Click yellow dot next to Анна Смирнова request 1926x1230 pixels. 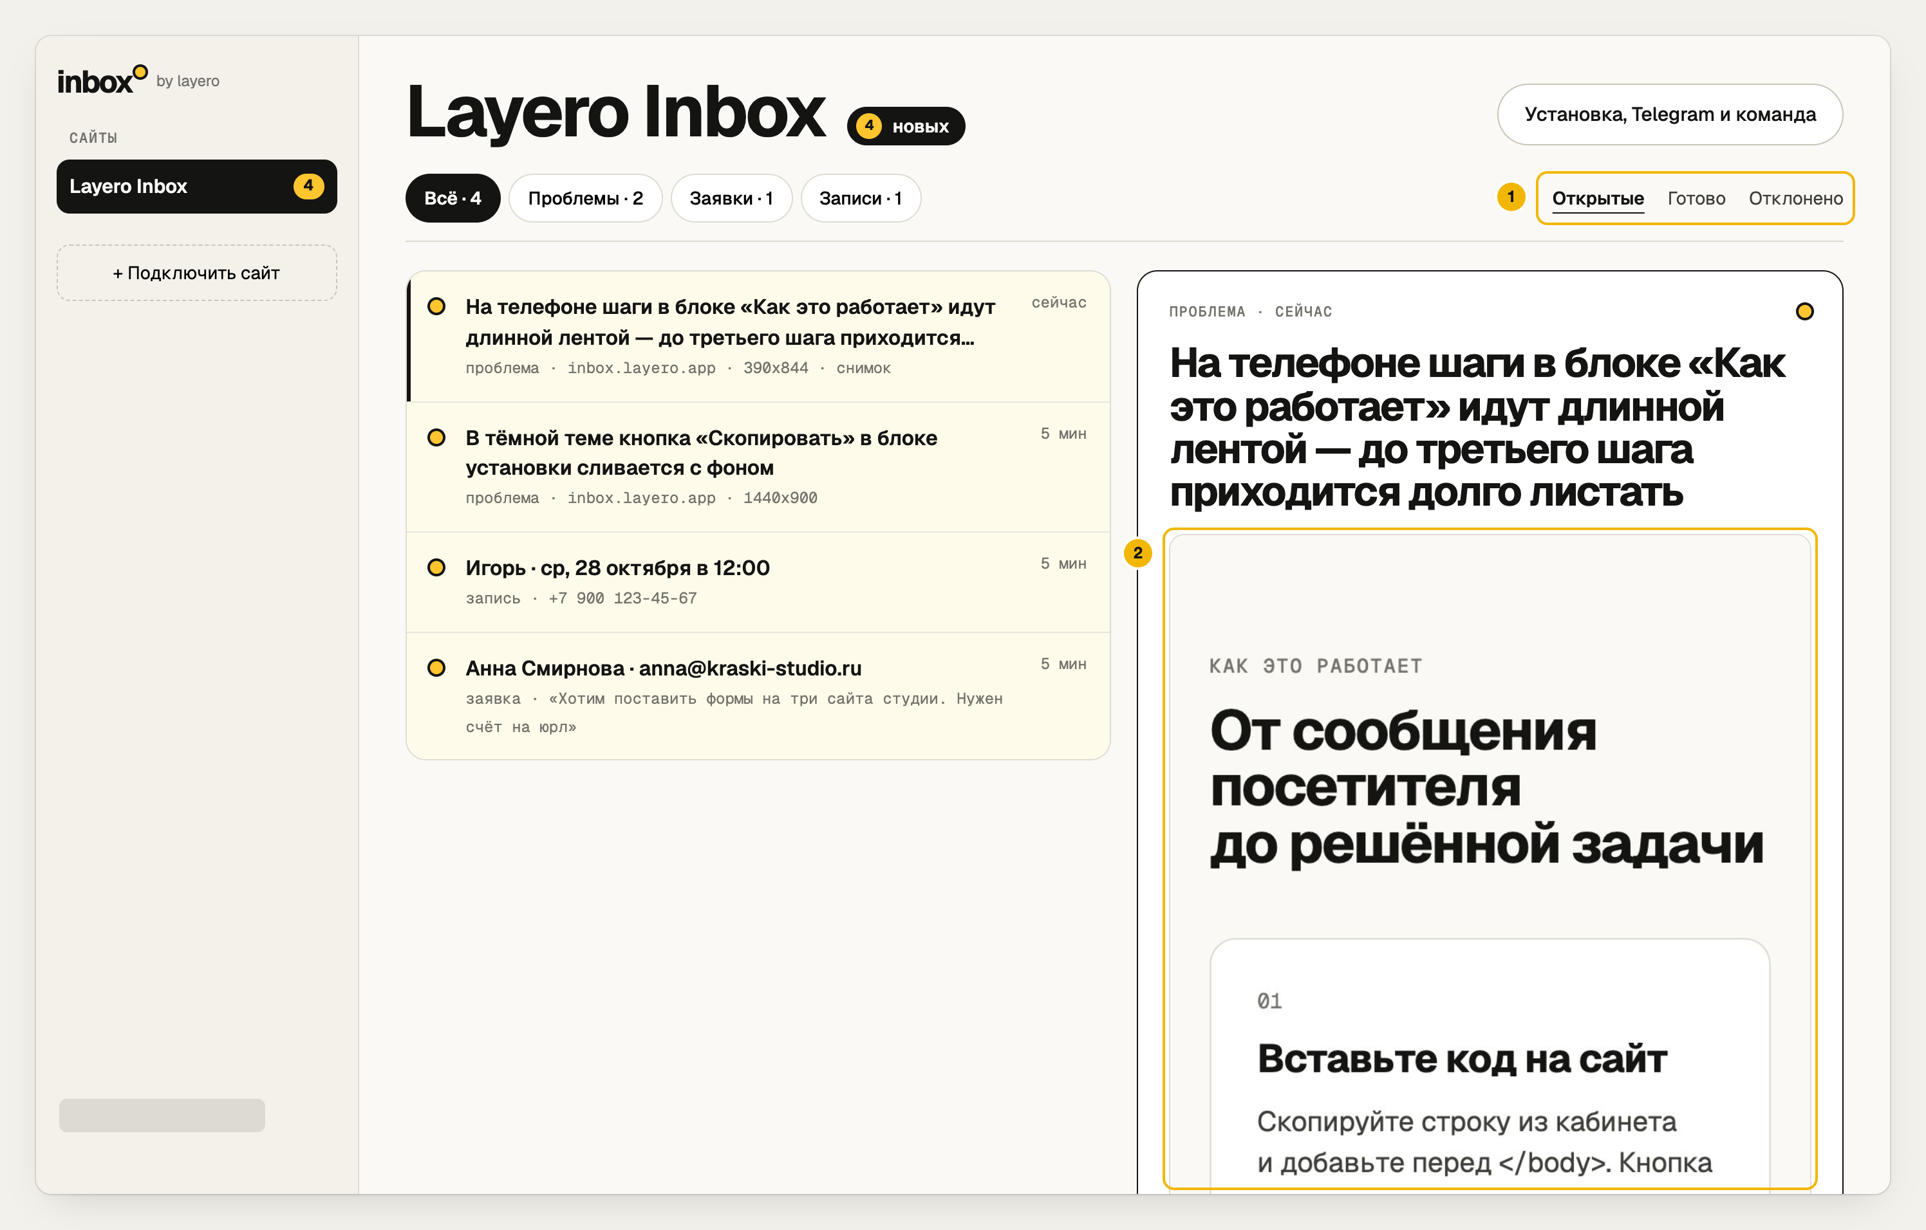pyautogui.click(x=436, y=668)
